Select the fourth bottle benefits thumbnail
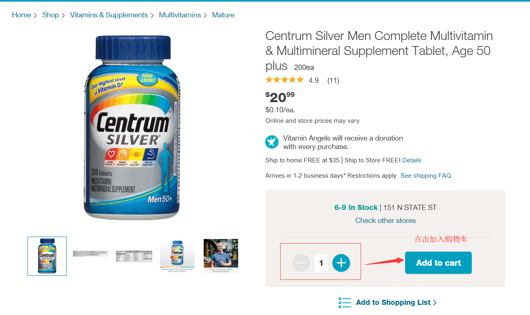 (177, 255)
